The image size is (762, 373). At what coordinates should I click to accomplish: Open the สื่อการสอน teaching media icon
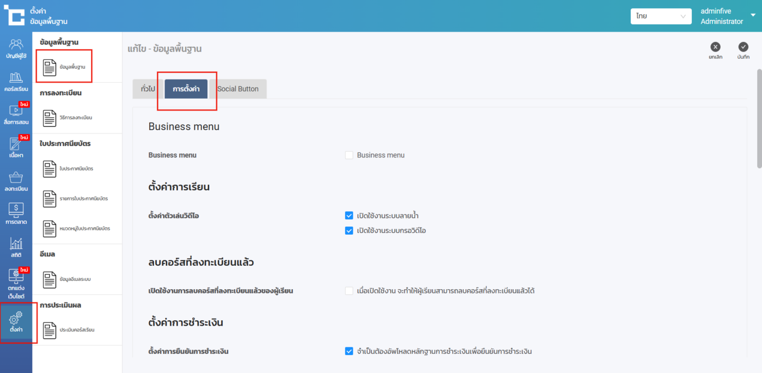tap(16, 111)
